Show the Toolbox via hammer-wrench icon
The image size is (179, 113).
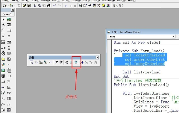coord(99,5)
